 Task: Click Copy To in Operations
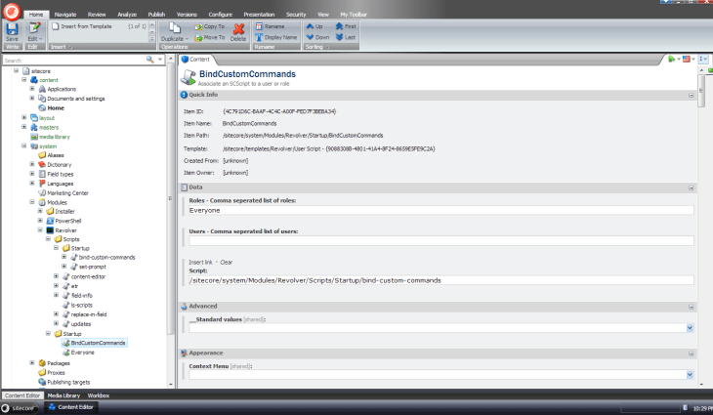pos(210,26)
